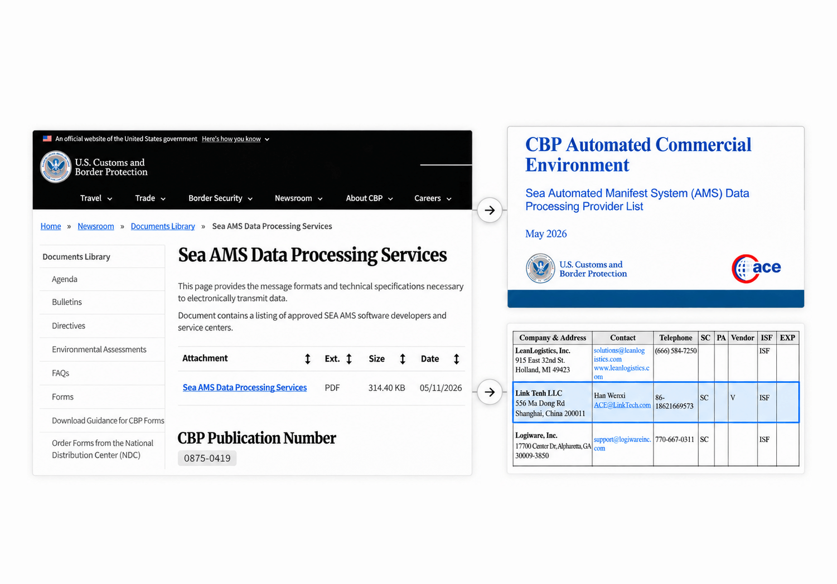Viewport: 837px width, 584px height.
Task: Click the sort arrows next to Date
Action: (456, 359)
